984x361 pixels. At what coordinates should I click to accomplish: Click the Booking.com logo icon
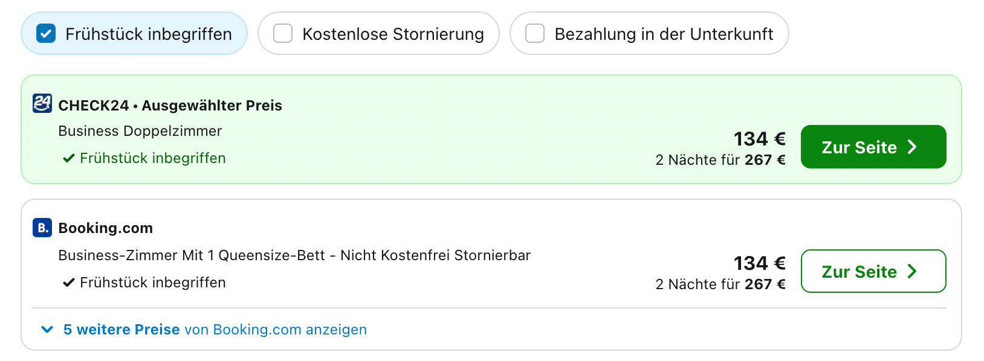point(41,228)
